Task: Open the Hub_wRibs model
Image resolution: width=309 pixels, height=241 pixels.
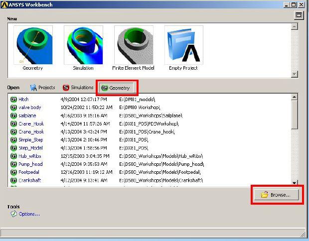Action: click(x=30, y=156)
